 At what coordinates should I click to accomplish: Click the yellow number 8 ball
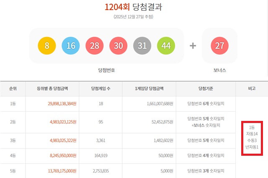point(47,46)
